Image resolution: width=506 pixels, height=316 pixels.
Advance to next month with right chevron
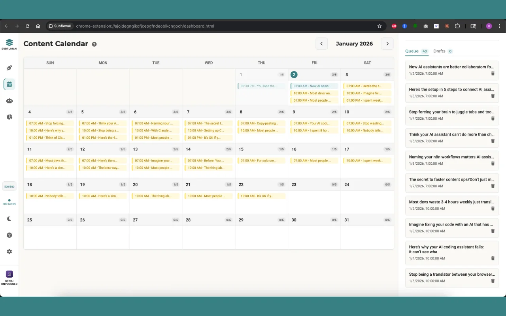(387, 44)
